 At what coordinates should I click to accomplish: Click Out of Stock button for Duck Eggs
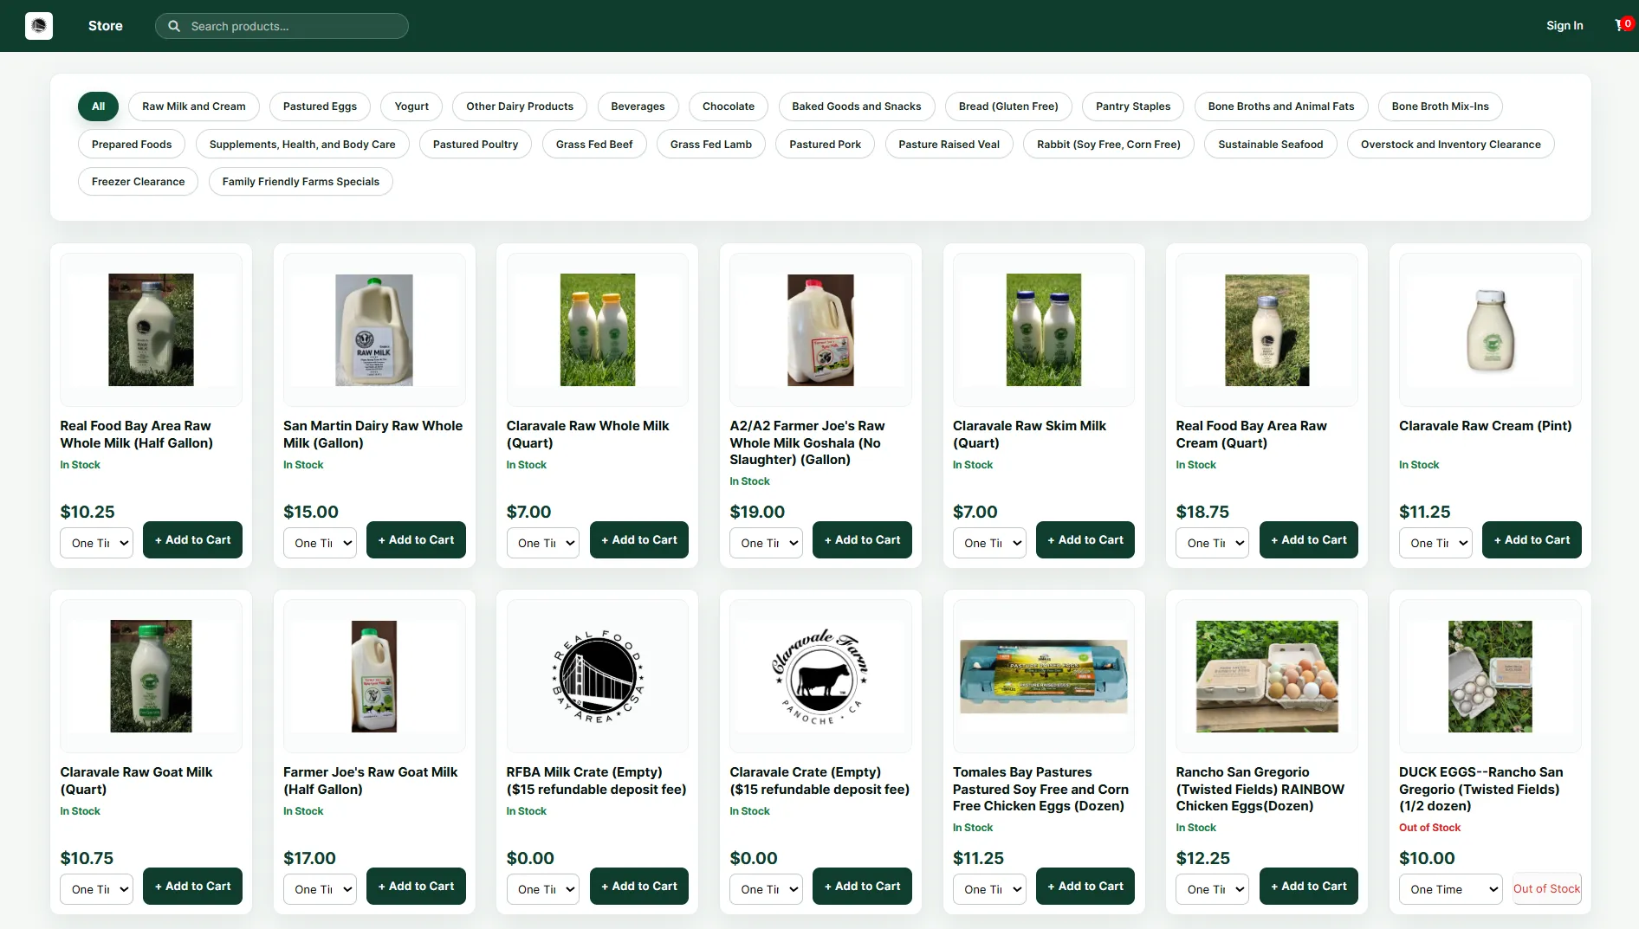[1546, 888]
